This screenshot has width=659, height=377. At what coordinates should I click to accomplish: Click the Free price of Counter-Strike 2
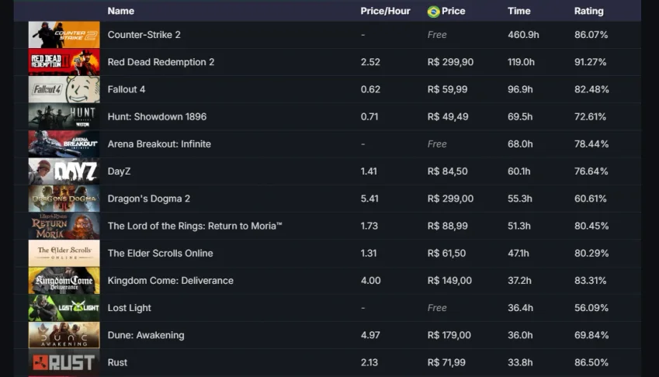437,35
